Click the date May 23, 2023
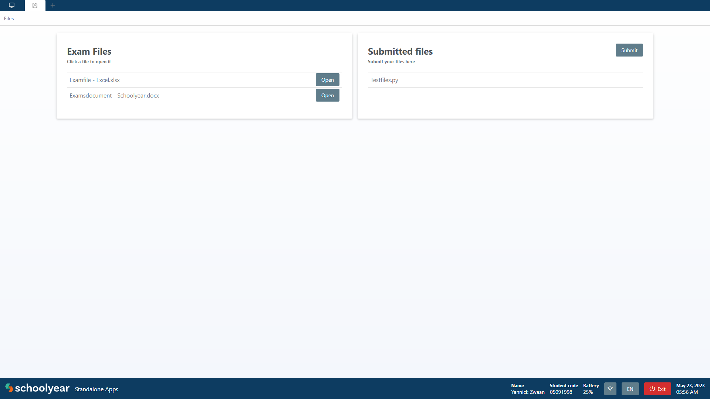 (690, 385)
